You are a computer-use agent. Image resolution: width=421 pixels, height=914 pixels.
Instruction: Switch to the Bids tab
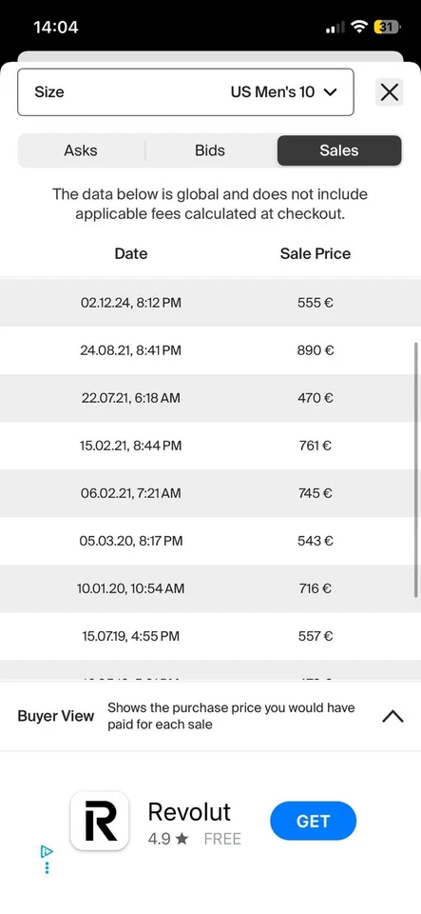(x=210, y=150)
